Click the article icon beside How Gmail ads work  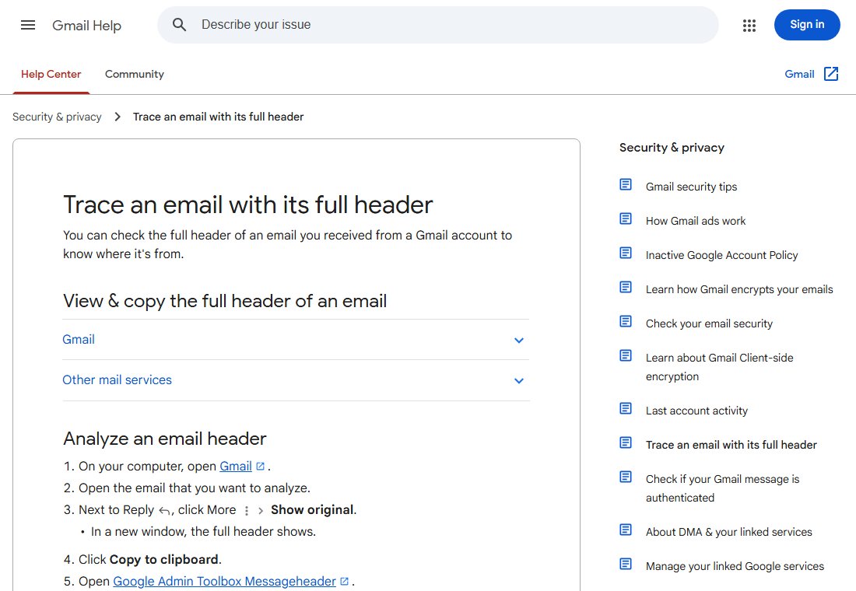[626, 219]
